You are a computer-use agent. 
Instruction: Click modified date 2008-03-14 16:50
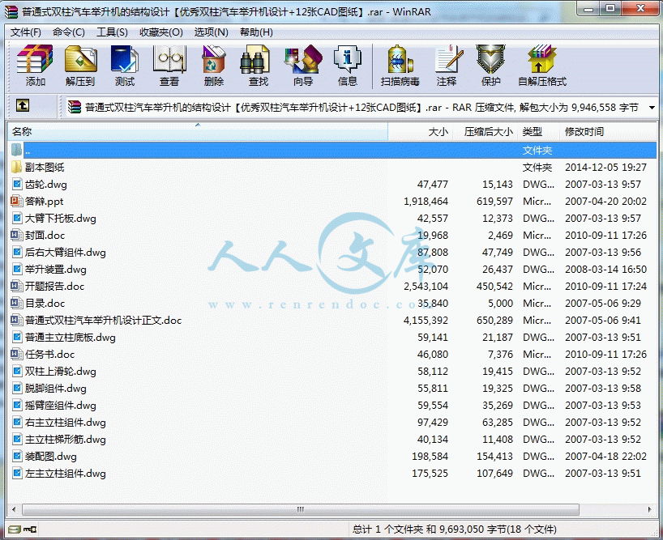point(606,270)
